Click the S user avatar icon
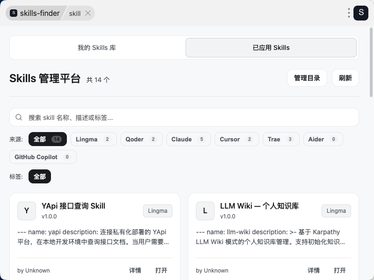 tap(361, 13)
